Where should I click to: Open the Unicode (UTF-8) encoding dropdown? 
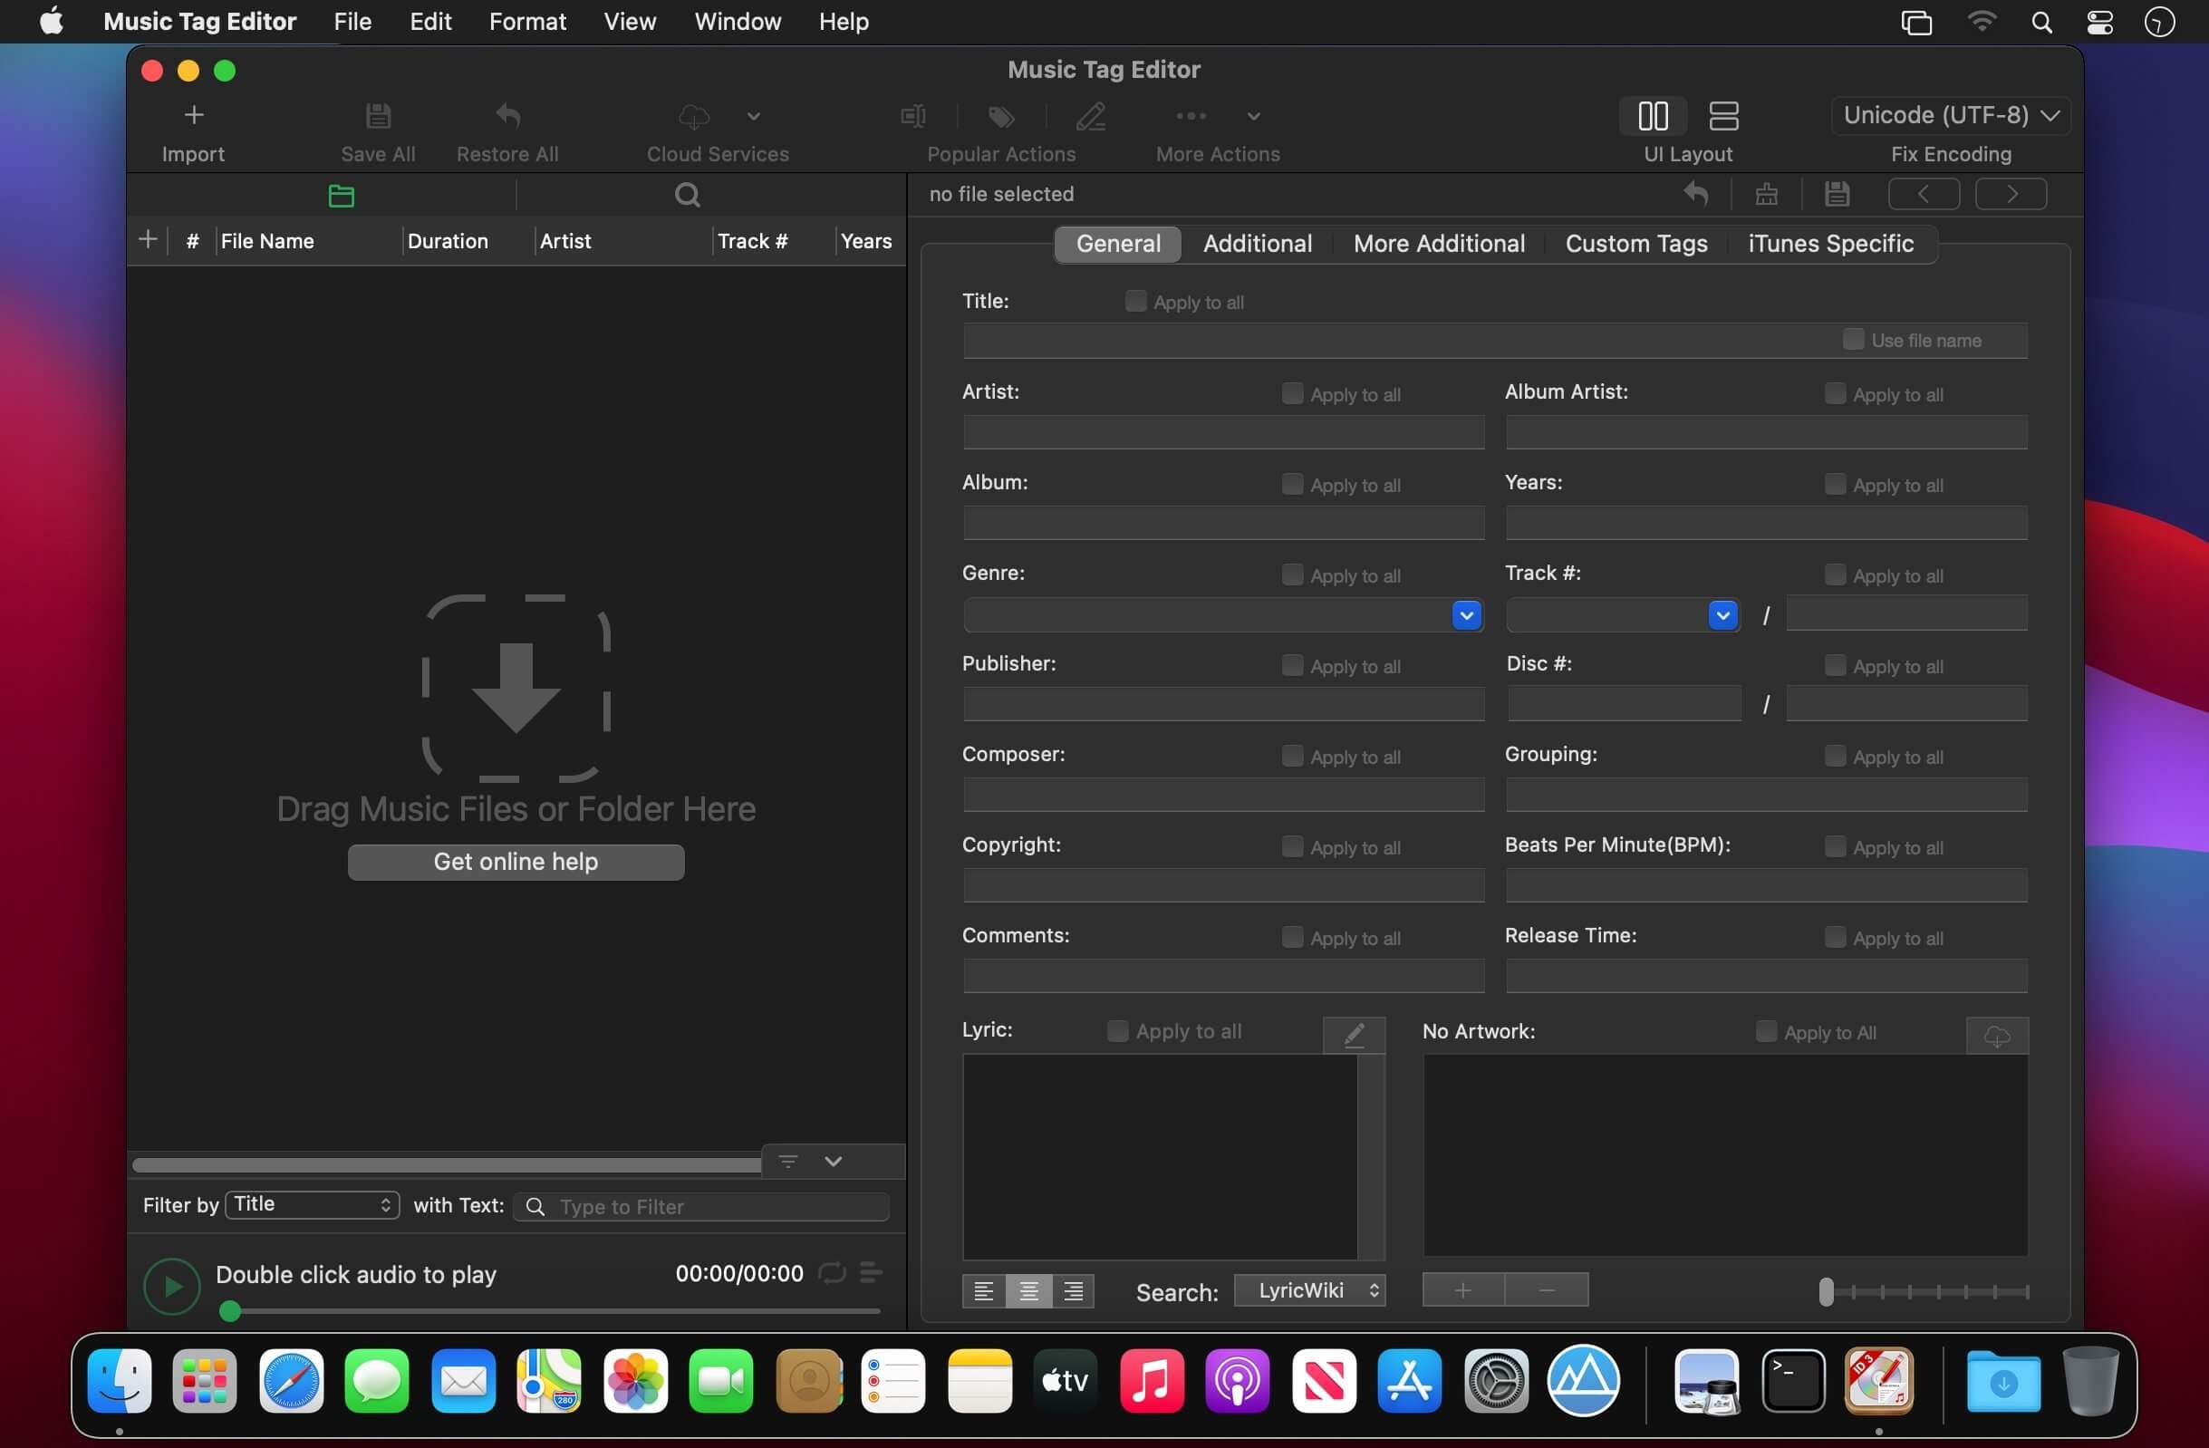(1950, 115)
